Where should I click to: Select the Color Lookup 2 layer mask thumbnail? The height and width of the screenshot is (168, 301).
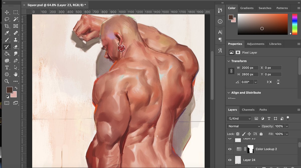251,149
